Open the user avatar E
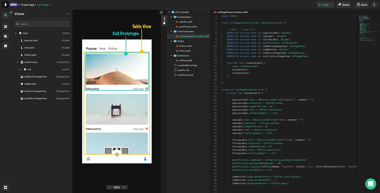Screen dimensions: 380x193 point(375,5)
